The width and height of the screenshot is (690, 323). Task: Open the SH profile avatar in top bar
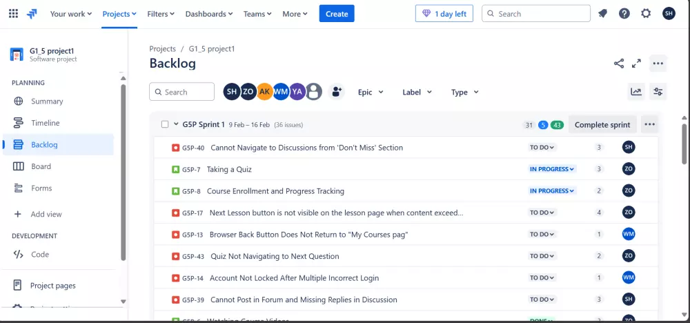(x=669, y=14)
